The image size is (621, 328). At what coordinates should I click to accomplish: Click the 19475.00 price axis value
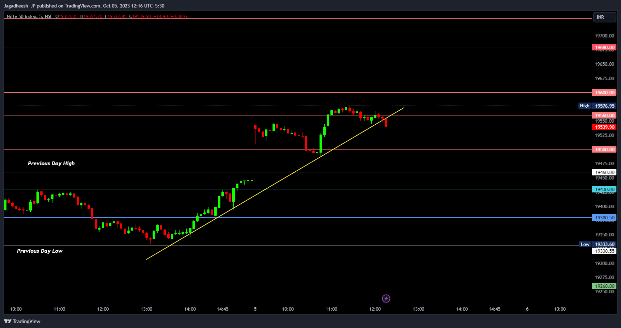[x=604, y=163]
